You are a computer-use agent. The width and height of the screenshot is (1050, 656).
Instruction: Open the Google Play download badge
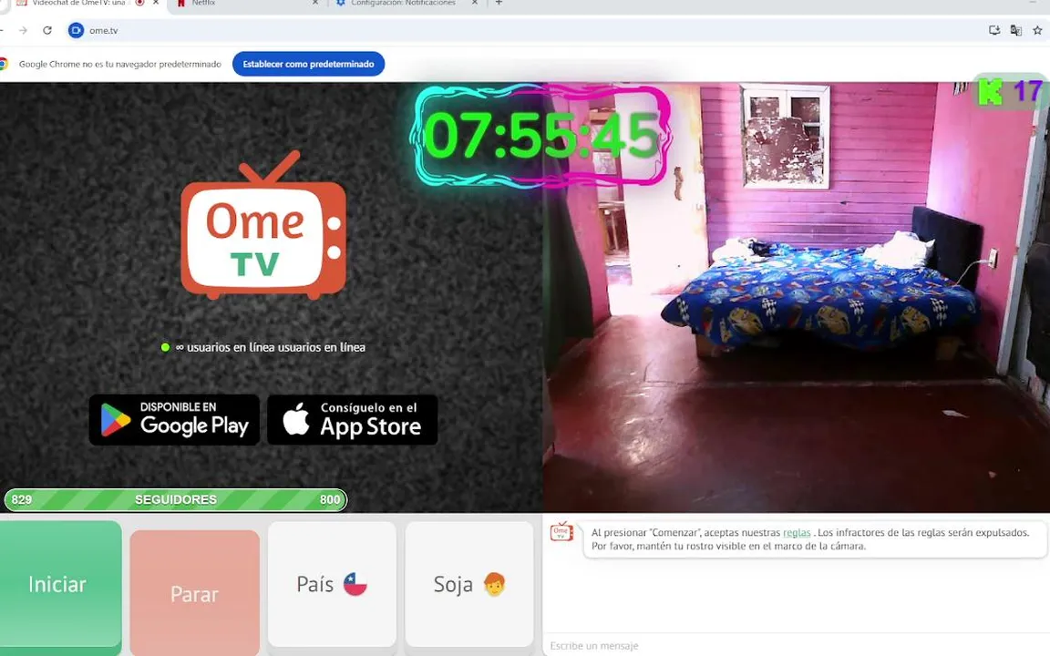pyautogui.click(x=174, y=420)
